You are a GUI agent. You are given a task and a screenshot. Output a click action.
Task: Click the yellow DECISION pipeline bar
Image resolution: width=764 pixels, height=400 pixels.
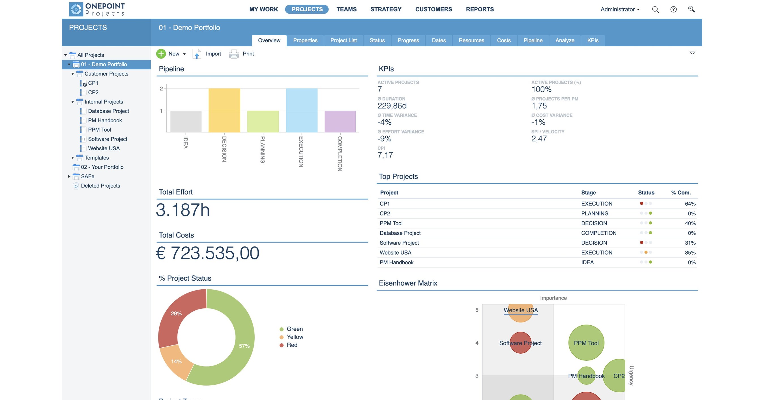point(224,110)
